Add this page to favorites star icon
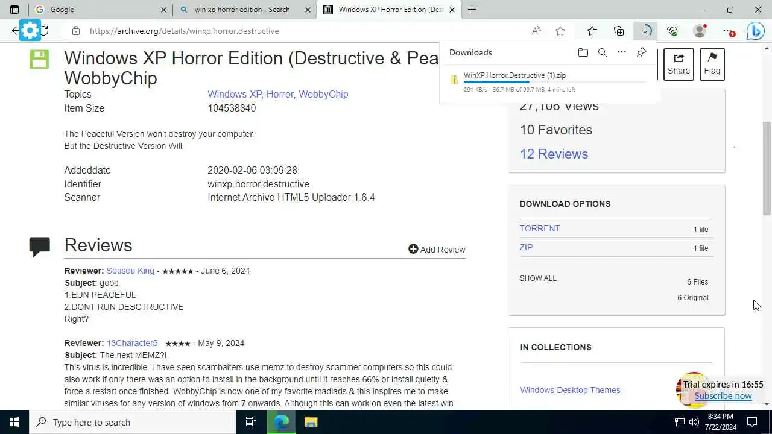 pyautogui.click(x=560, y=31)
